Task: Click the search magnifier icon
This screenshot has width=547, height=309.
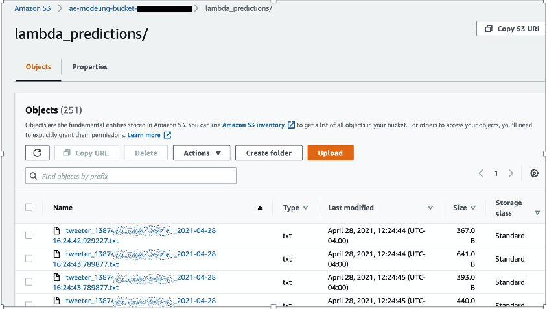Action: click(34, 176)
